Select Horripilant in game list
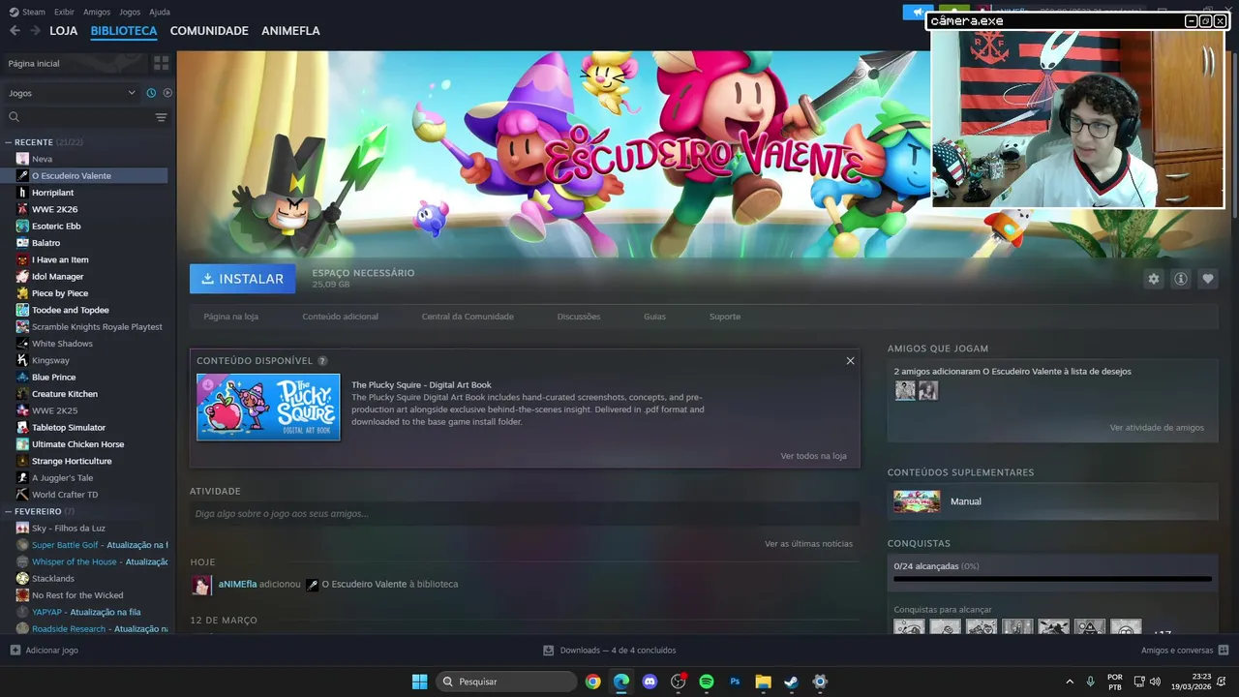Screen dimensions: 1239x697 pyautogui.click(x=52, y=193)
